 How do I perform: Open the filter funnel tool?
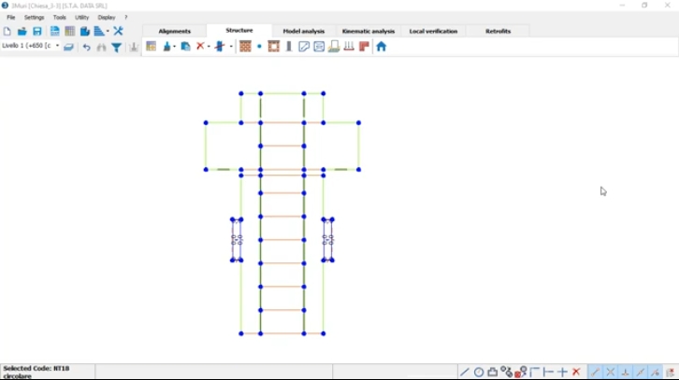(116, 47)
